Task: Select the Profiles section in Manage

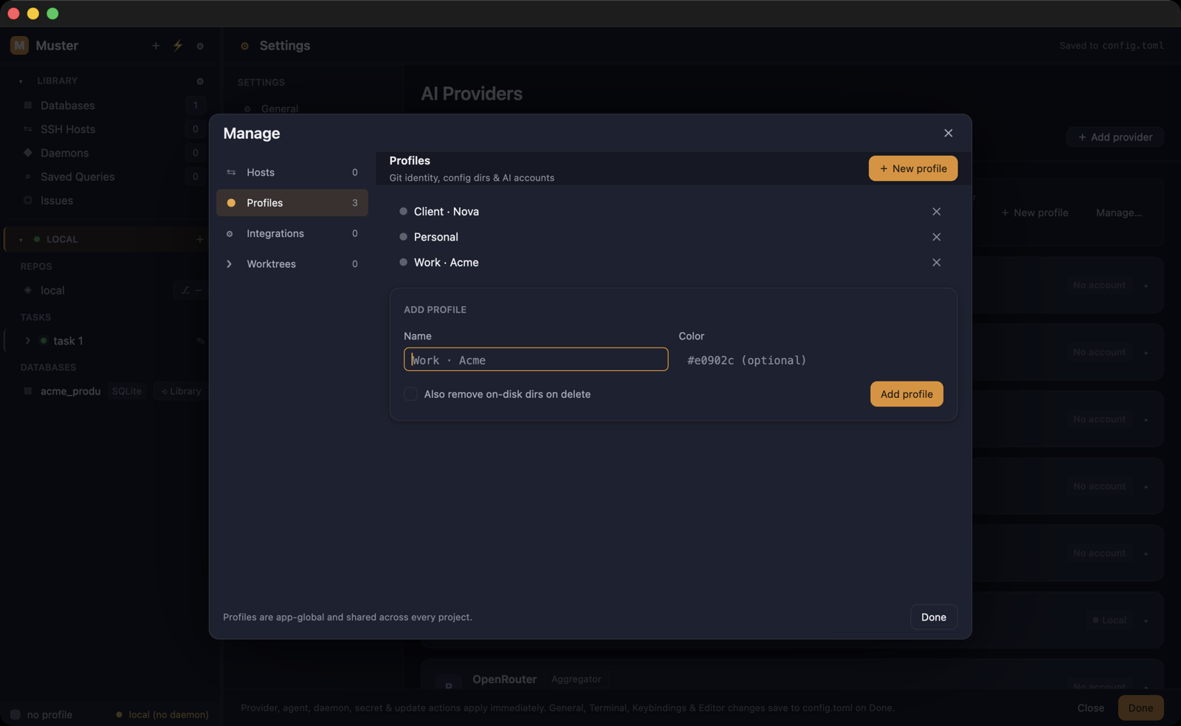Action: tap(292, 203)
